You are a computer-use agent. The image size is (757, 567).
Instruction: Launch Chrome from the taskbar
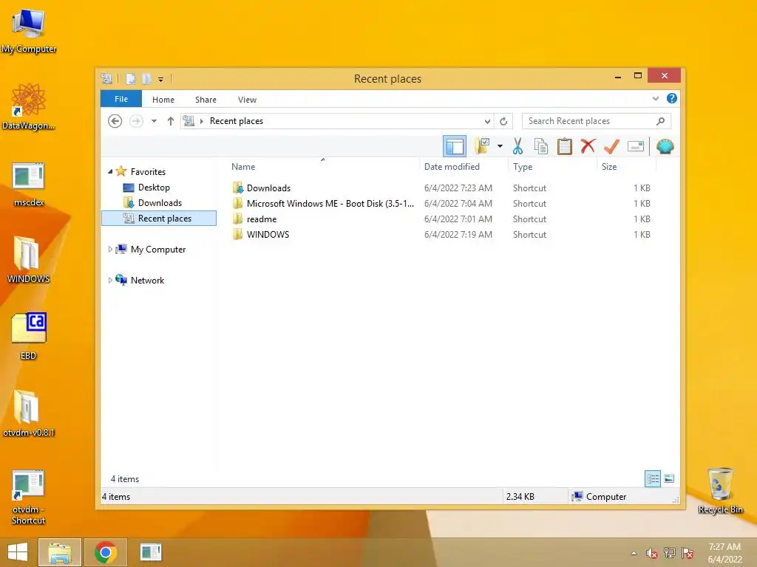(105, 552)
